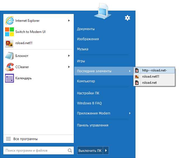Open Игры from the right pane
This screenshot has width=181, height=158.
(x=81, y=61)
